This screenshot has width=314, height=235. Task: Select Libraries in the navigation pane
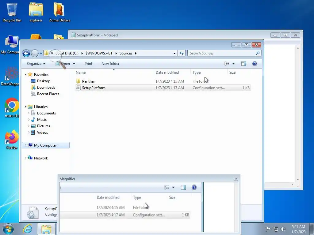click(41, 107)
